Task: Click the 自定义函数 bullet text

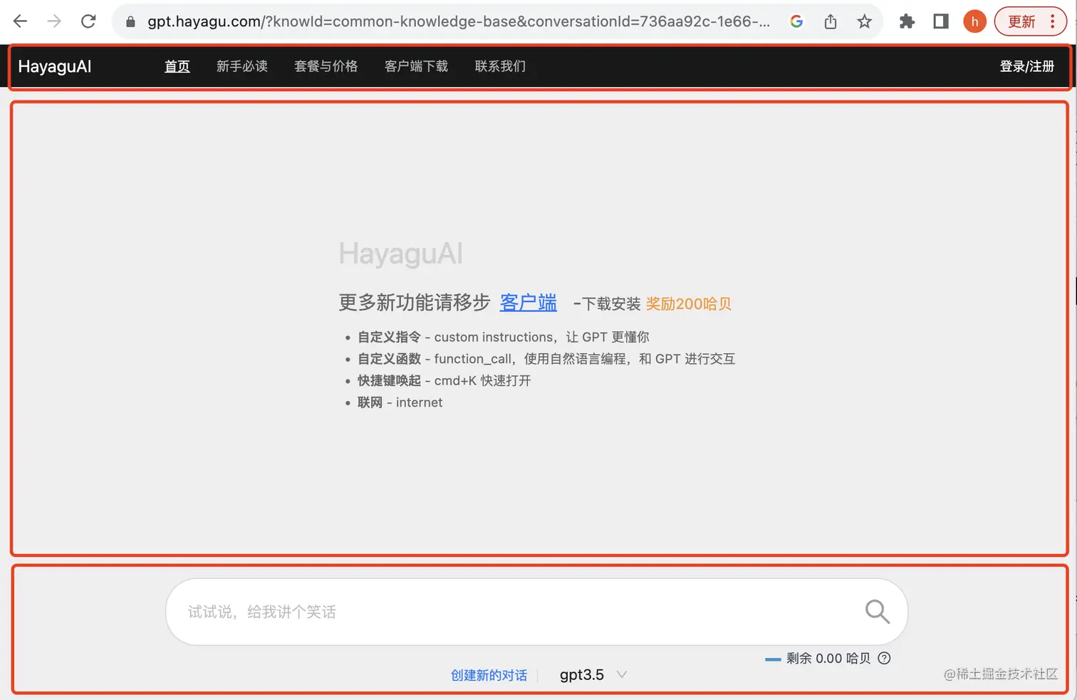Action: 389,359
